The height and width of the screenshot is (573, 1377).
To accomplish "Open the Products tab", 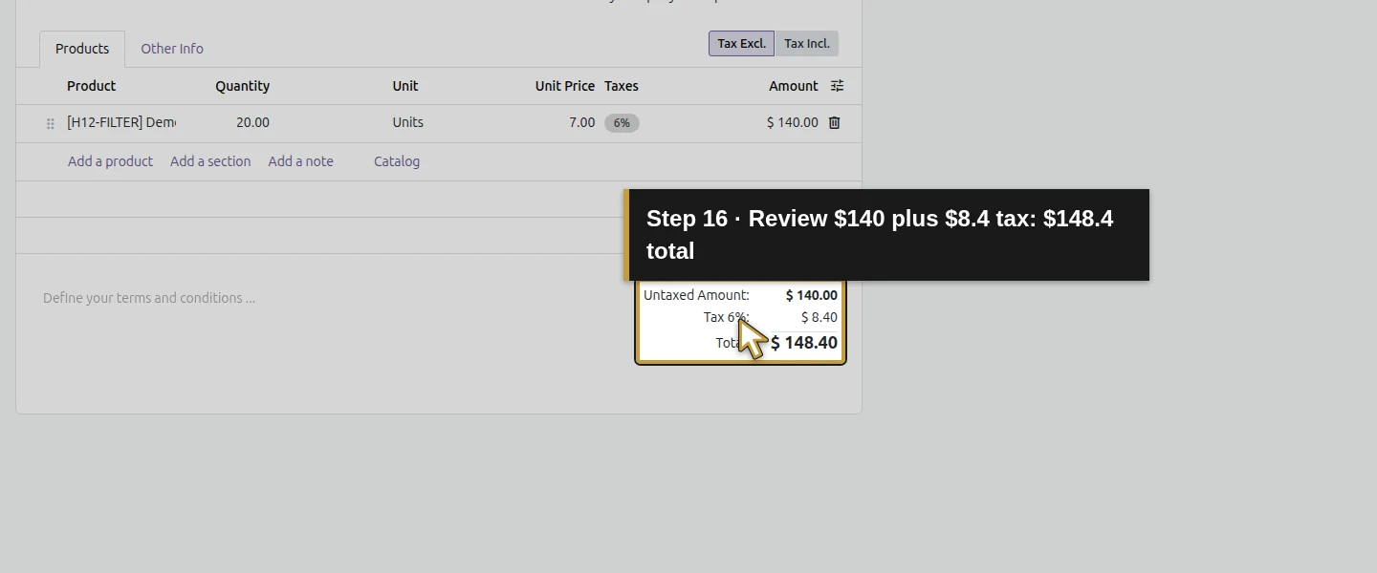I will click(82, 49).
